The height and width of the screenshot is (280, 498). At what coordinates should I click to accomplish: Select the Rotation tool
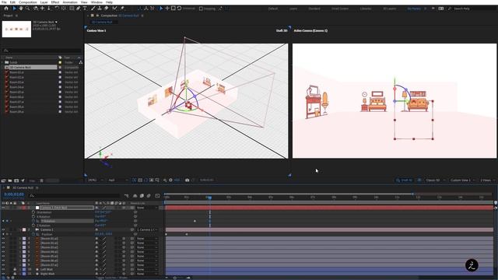[57, 9]
